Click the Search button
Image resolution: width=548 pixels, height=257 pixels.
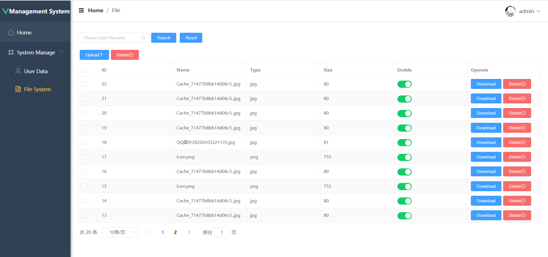164,38
